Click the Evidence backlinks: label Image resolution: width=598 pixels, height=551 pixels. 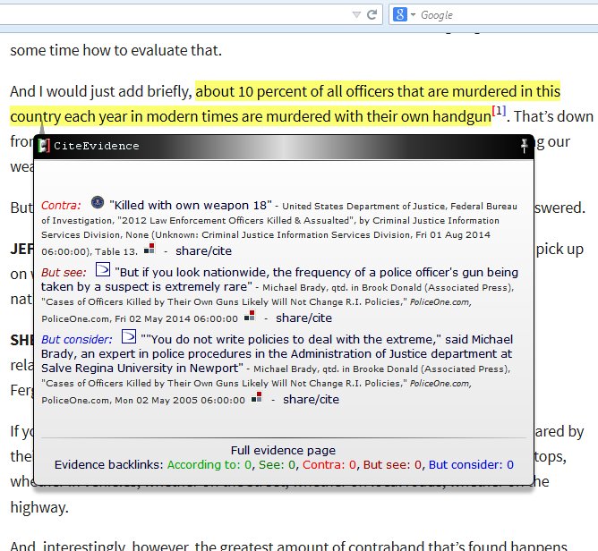click(x=108, y=465)
